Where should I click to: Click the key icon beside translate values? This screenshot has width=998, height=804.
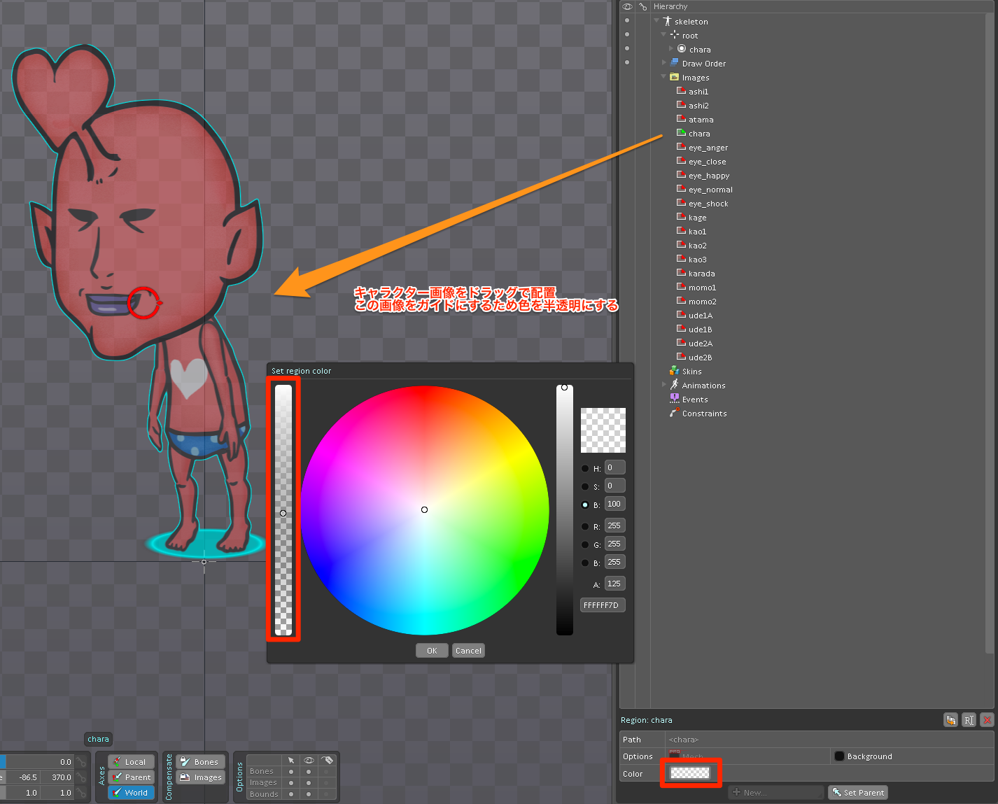(82, 777)
